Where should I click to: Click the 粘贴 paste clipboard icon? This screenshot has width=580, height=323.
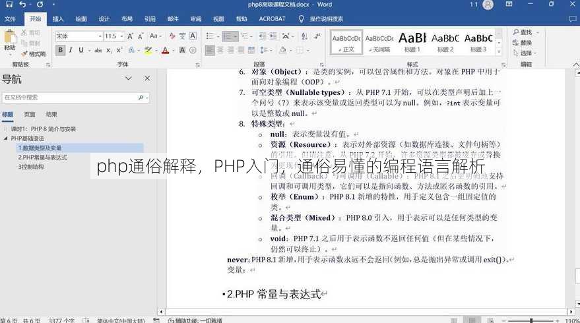click(x=10, y=38)
